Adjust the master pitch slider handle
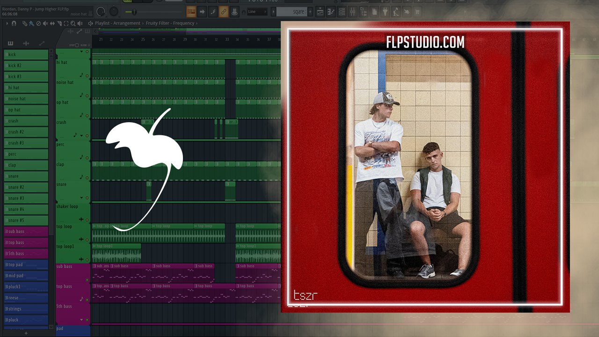 (134, 12)
